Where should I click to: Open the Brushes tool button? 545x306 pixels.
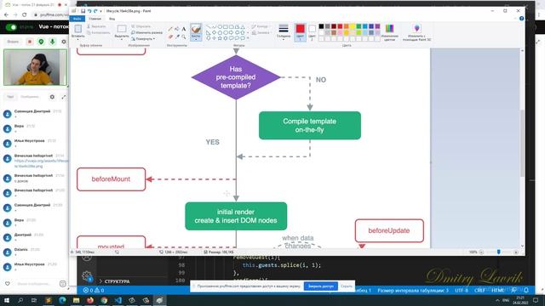click(x=196, y=32)
